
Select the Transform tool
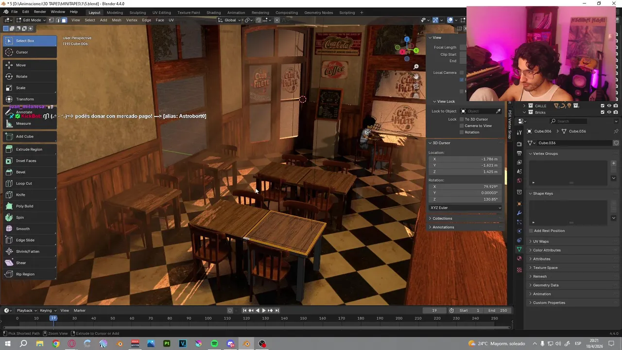click(x=29, y=99)
